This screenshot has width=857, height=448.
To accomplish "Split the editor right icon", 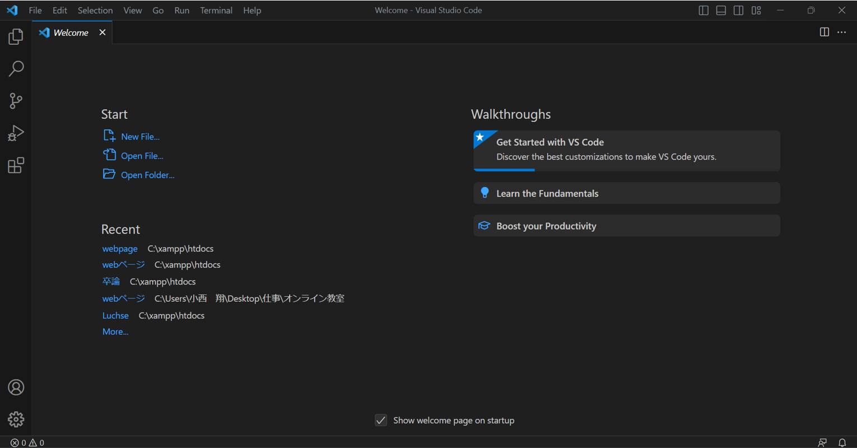I will point(824,32).
